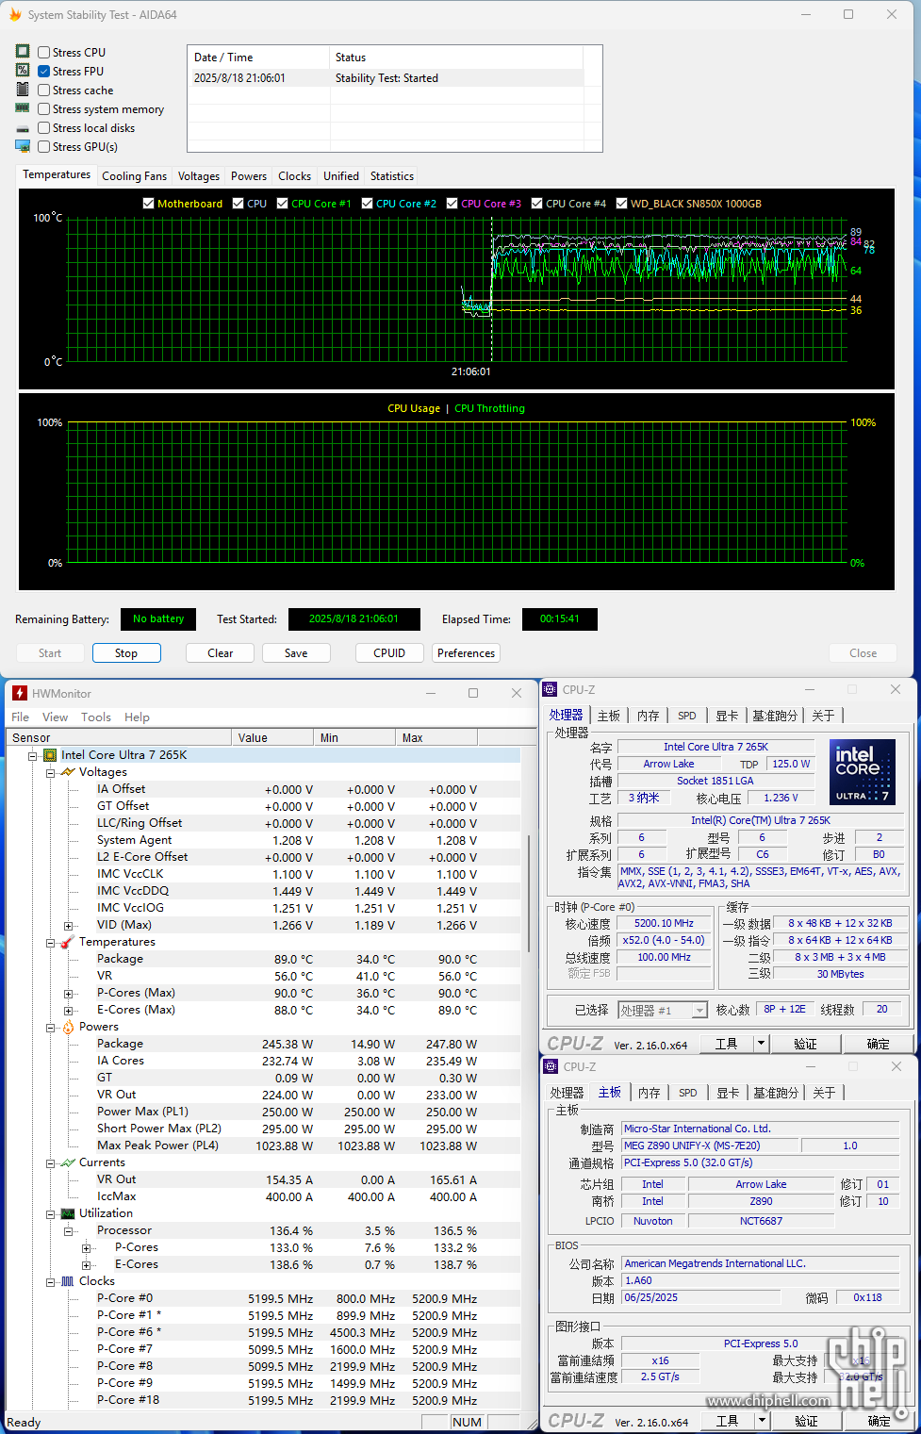Viewport: 921px width, 1434px height.
Task: Click the HWMonitor vertical scrollbar
Action: tap(528, 896)
